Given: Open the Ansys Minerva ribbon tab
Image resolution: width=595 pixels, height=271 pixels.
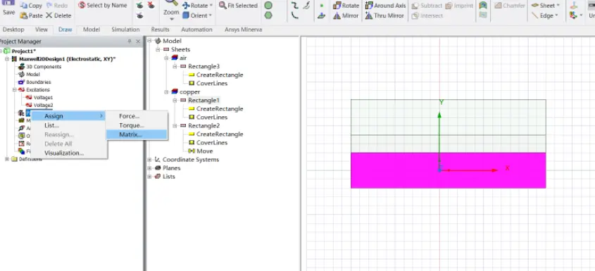Looking at the screenshot, I should [243, 30].
